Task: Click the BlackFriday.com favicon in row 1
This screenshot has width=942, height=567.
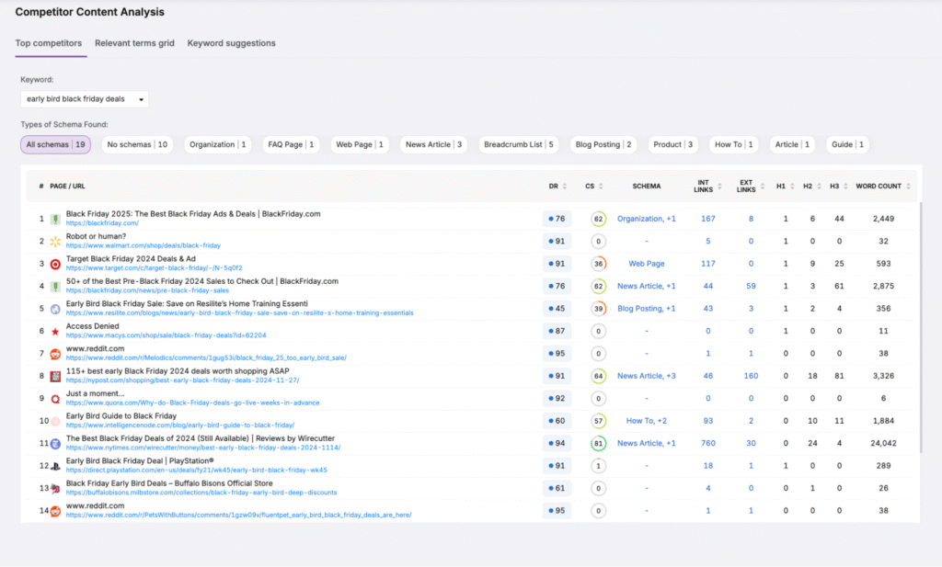Action: click(55, 219)
